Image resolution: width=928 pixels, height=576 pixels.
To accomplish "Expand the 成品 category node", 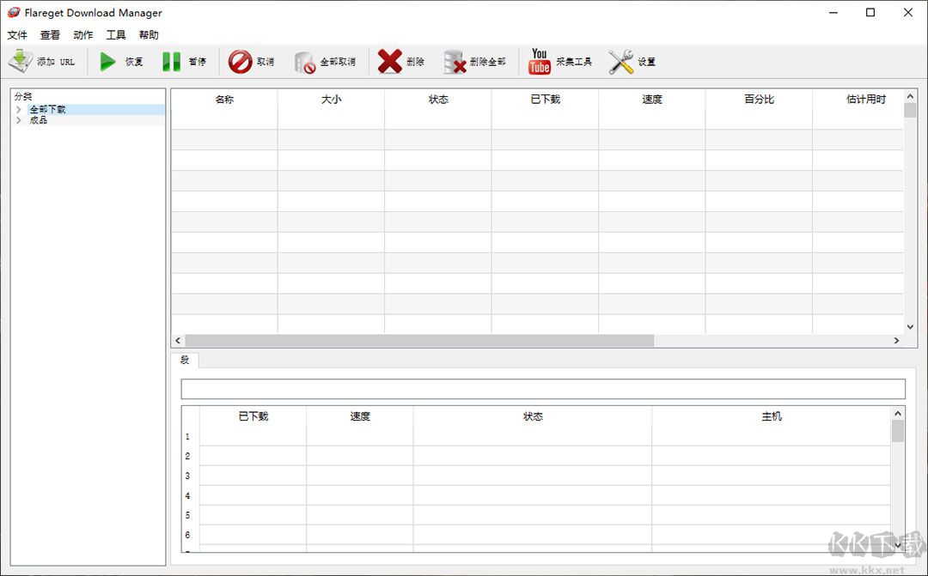I will click(x=19, y=121).
